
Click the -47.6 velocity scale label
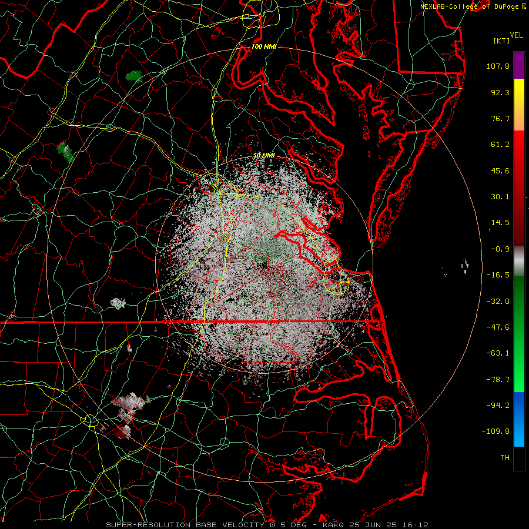click(498, 327)
